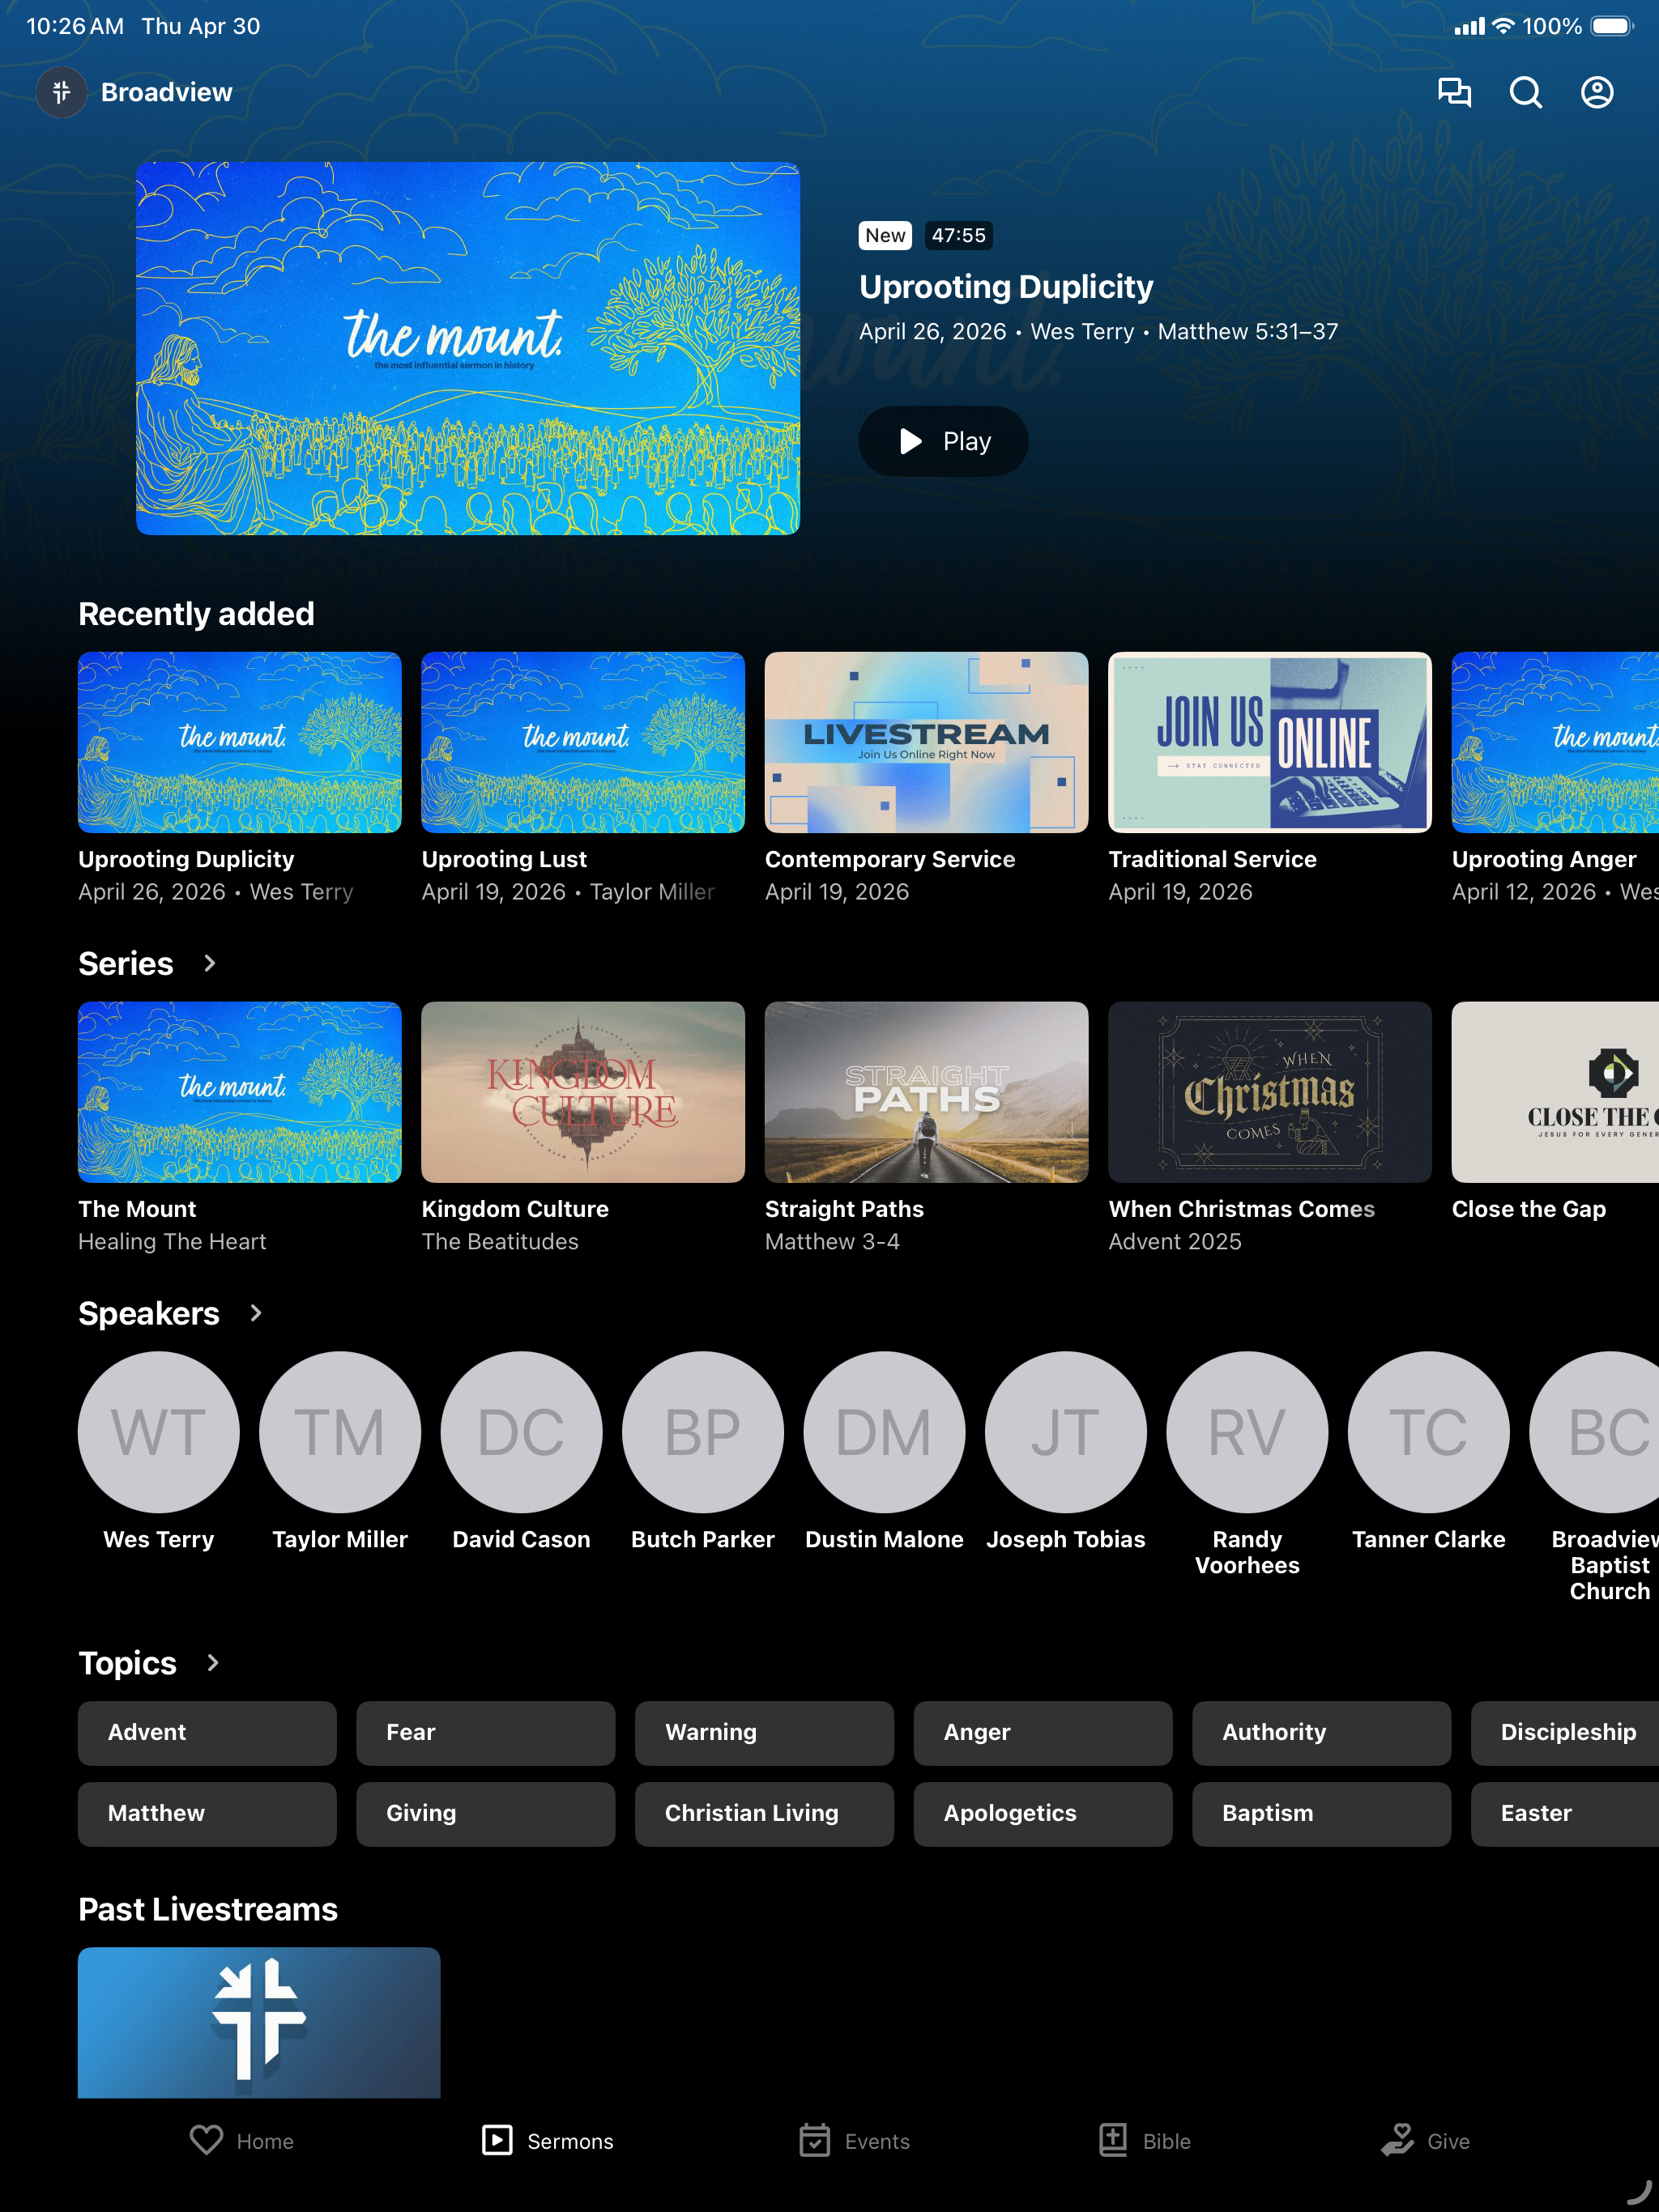Viewport: 1659px width, 2212px height.
Task: Expand the Speakers section chevron
Action: point(255,1313)
